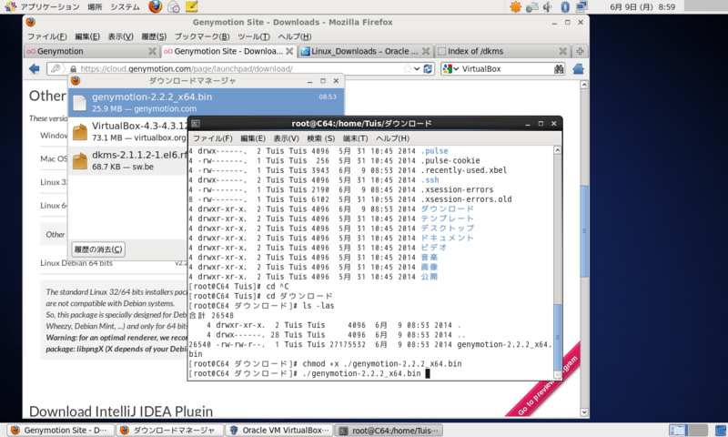Click the terminal scrollbar thumb
Viewport: 728px width, 437px height.
click(558, 337)
